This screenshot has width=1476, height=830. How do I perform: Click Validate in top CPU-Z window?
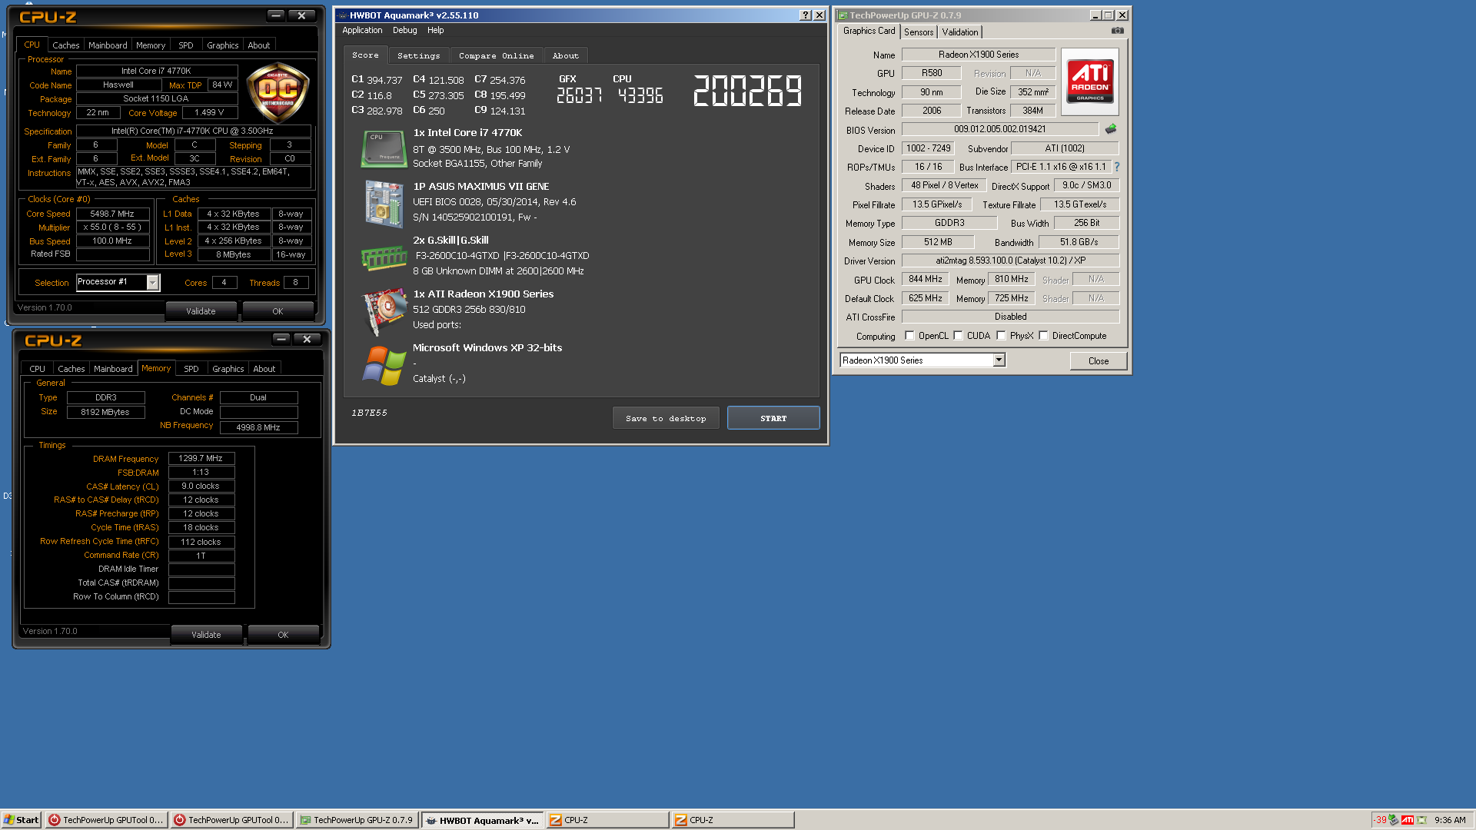click(201, 311)
